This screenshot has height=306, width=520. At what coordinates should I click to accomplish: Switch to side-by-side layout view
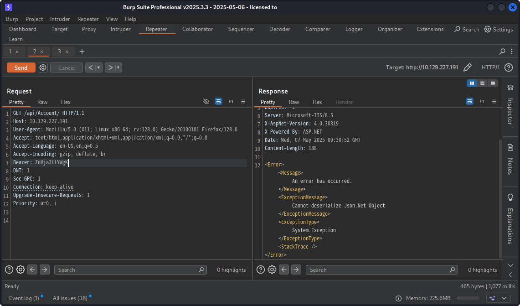(x=472, y=83)
